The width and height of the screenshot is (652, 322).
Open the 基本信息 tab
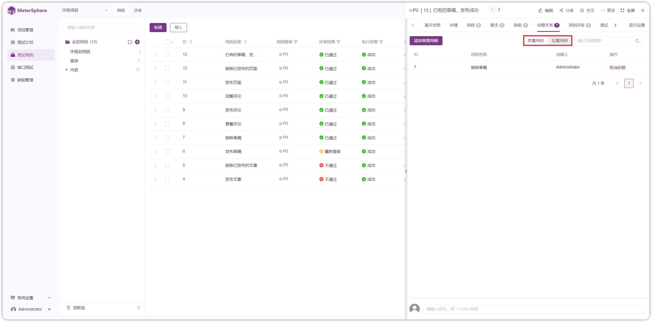[432, 25]
